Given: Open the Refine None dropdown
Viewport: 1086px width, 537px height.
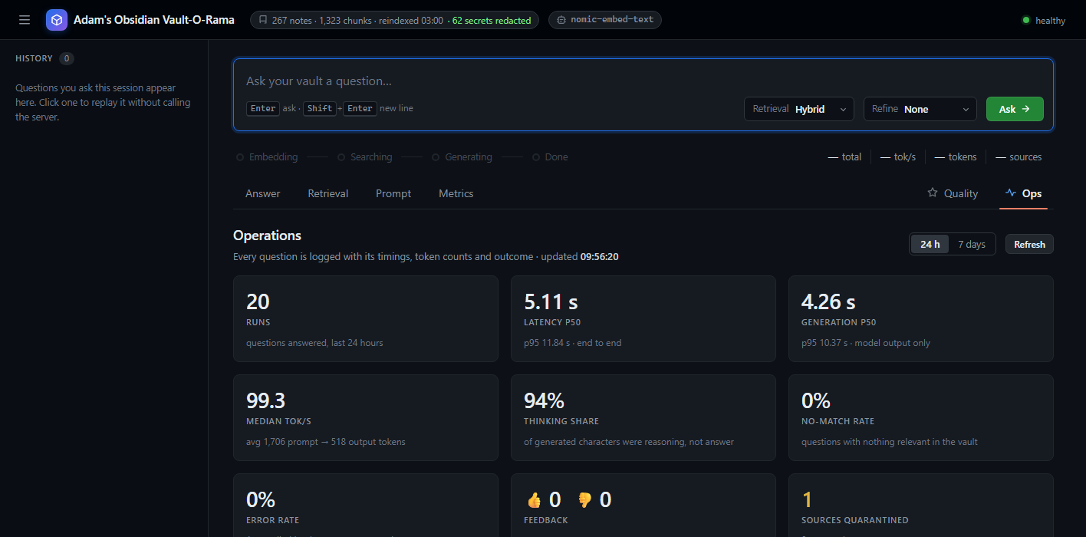Looking at the screenshot, I should 920,109.
